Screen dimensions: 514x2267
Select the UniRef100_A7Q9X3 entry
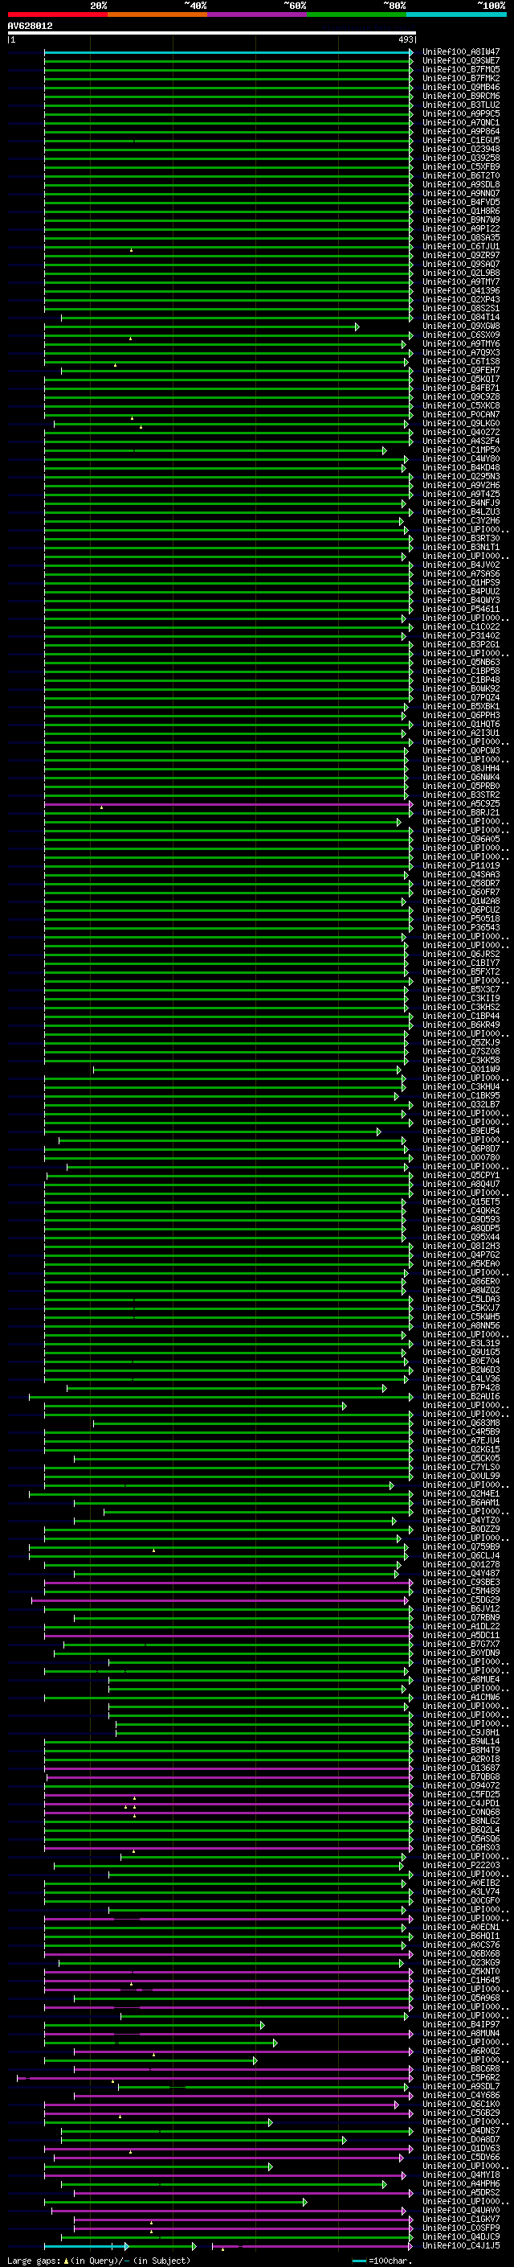click(x=460, y=352)
